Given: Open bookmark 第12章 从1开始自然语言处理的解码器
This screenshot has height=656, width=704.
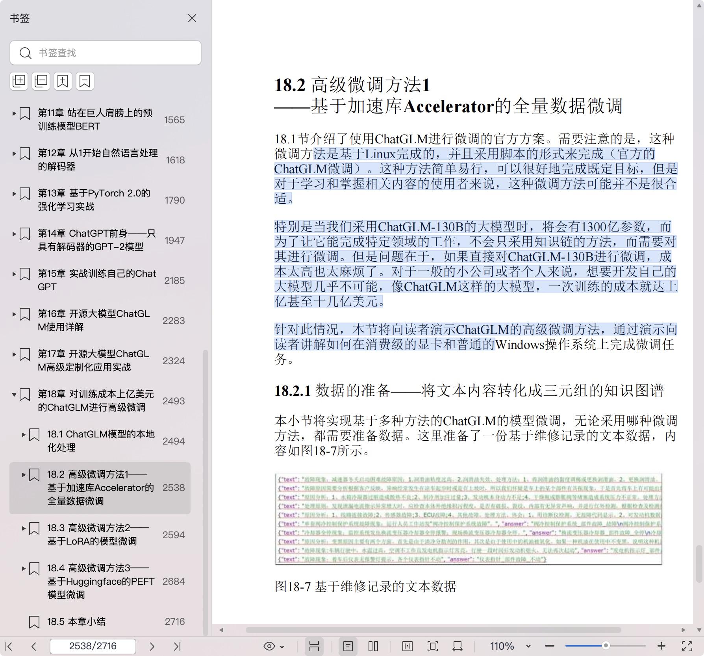Looking at the screenshot, I should point(98,160).
